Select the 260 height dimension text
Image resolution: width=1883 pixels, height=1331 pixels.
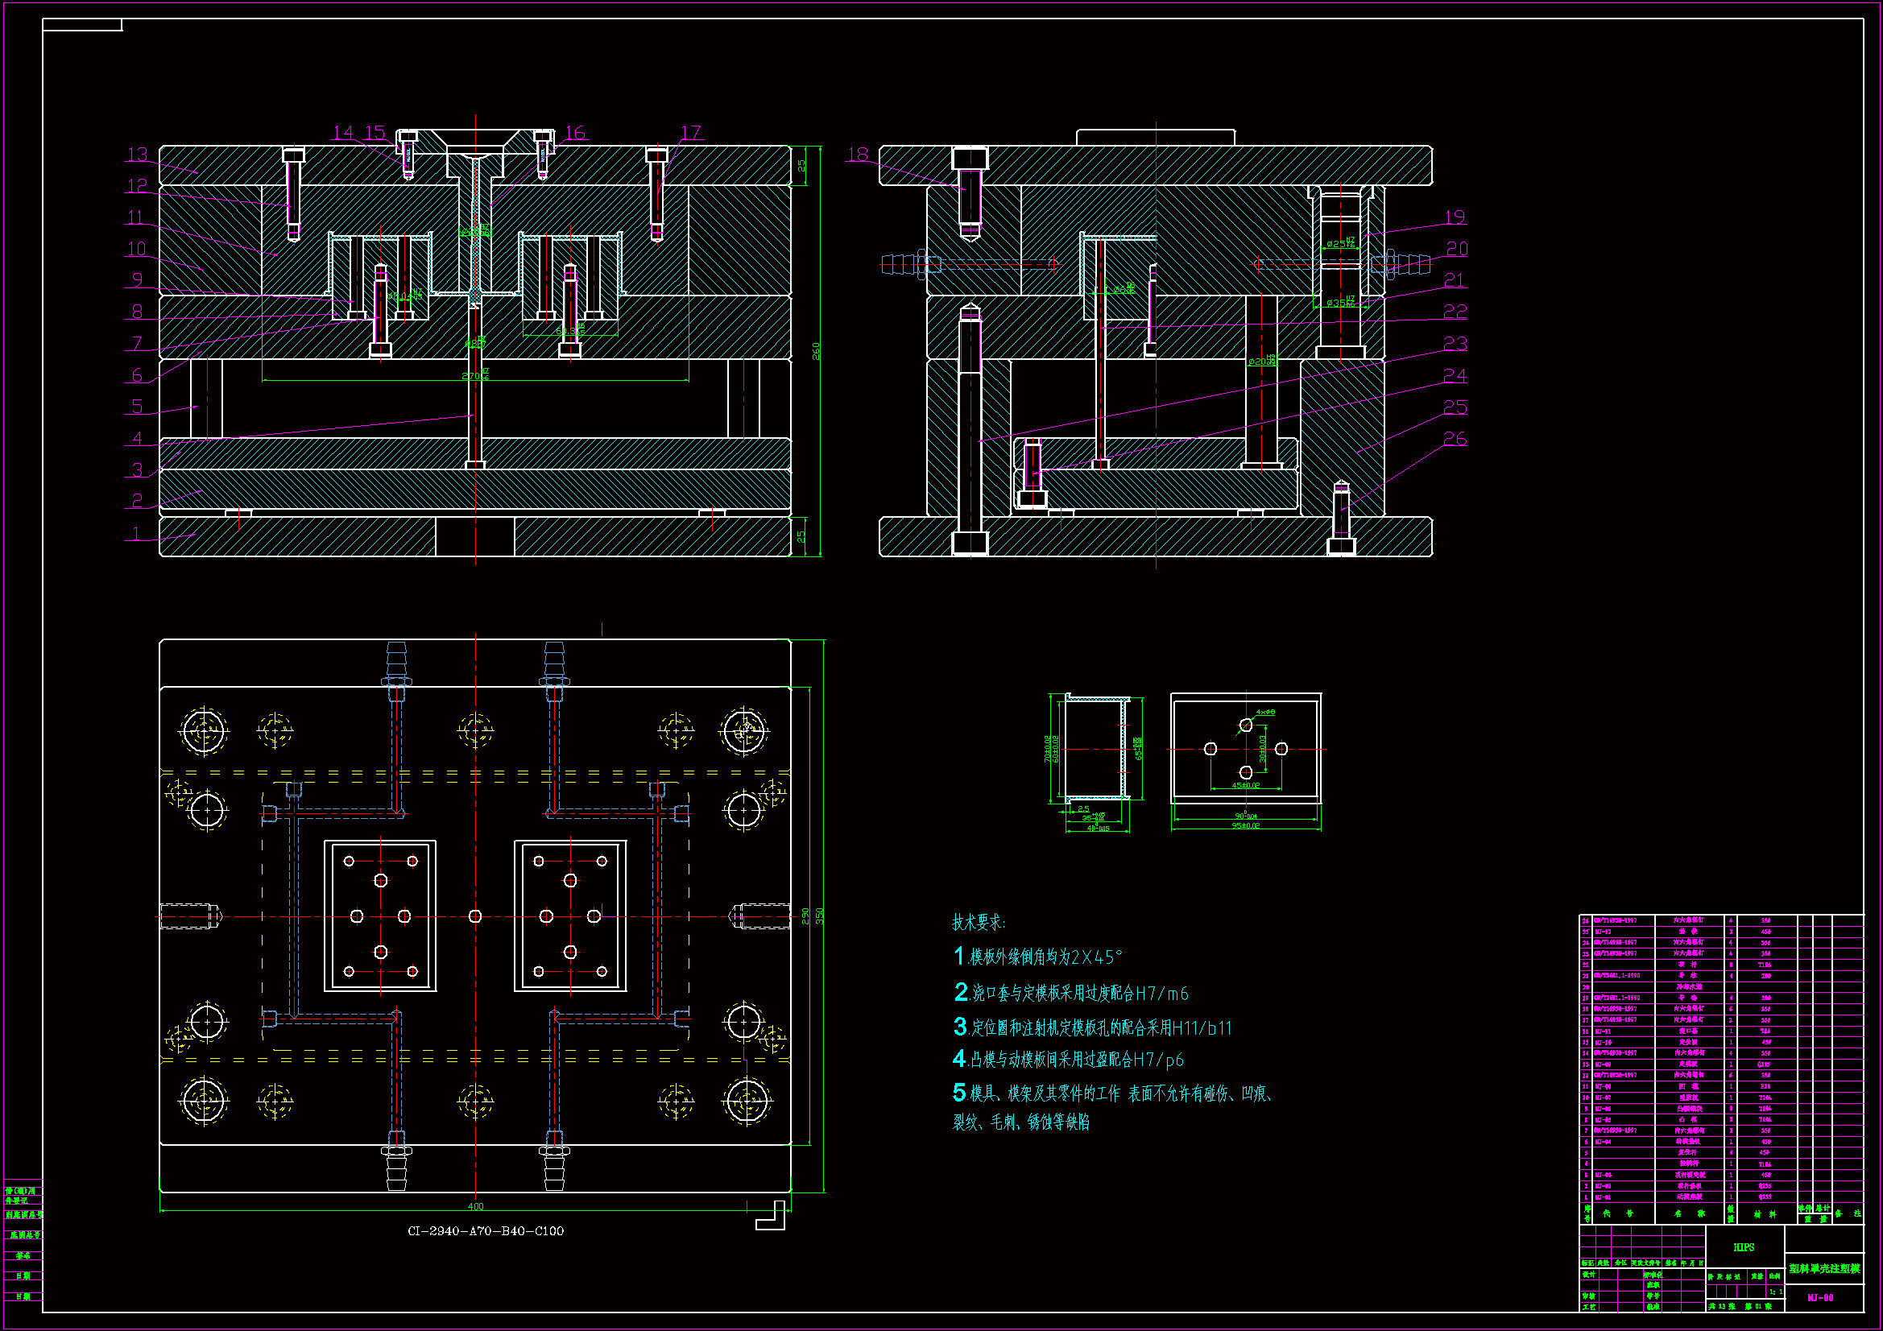coord(815,351)
